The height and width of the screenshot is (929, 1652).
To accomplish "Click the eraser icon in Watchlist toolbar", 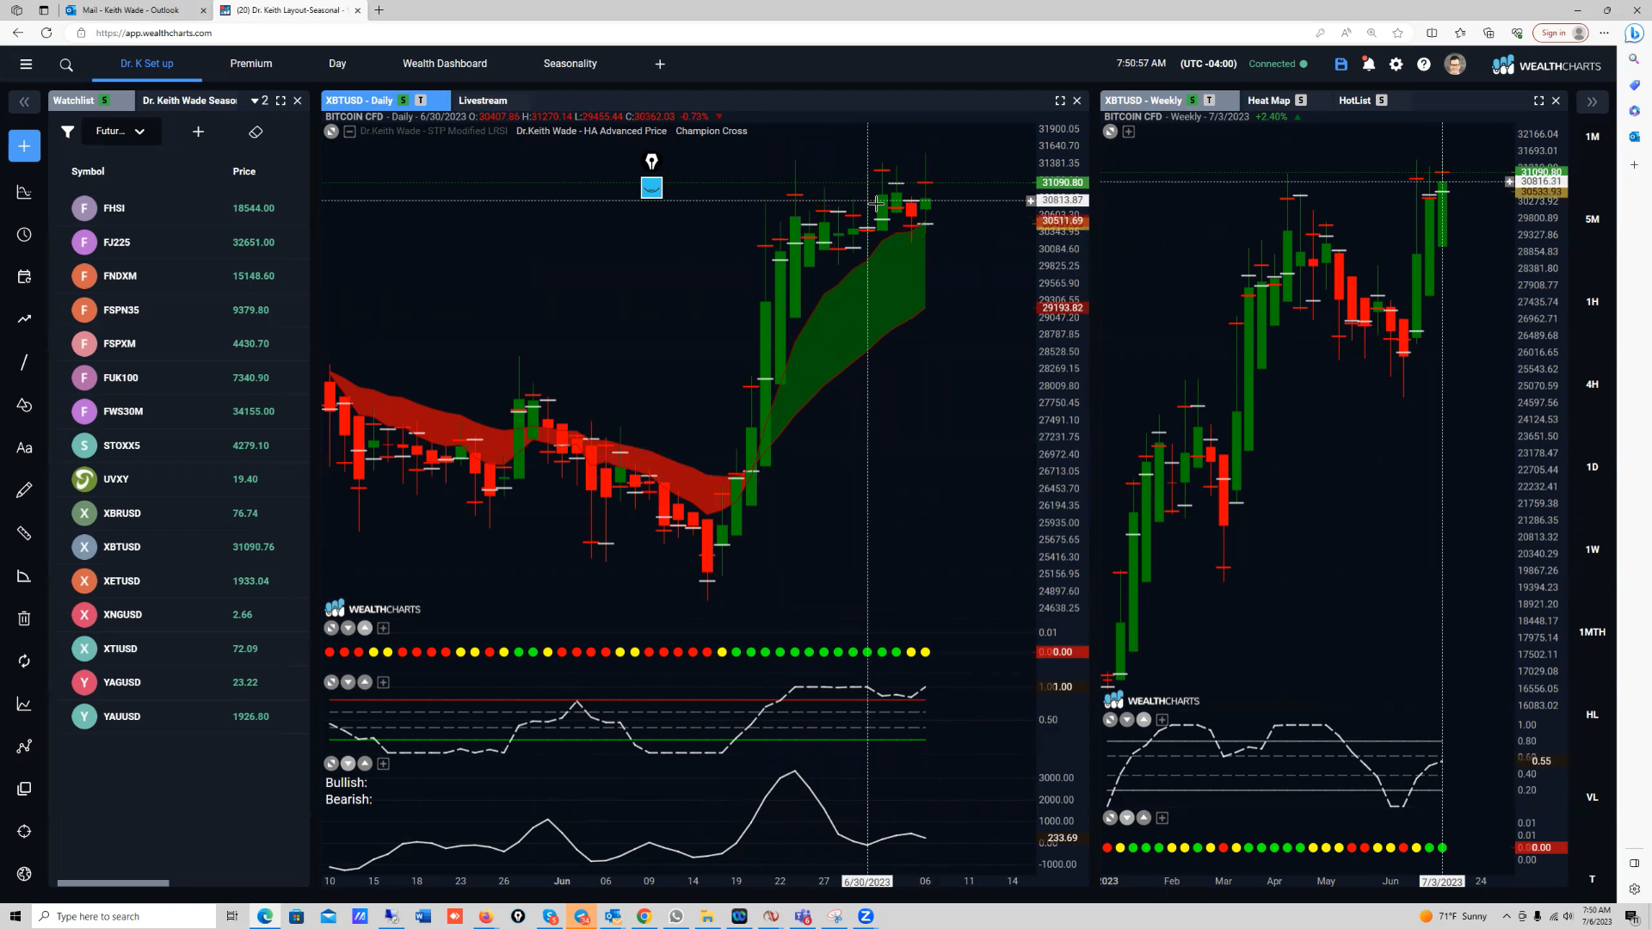I will (x=256, y=132).
